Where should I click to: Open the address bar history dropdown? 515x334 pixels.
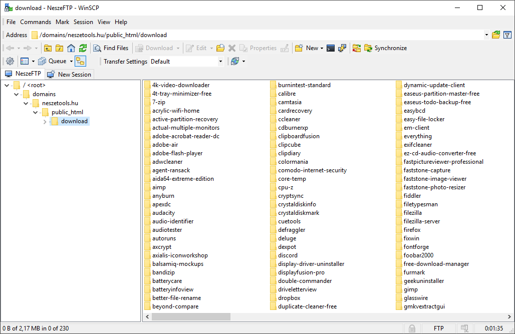tap(486, 35)
